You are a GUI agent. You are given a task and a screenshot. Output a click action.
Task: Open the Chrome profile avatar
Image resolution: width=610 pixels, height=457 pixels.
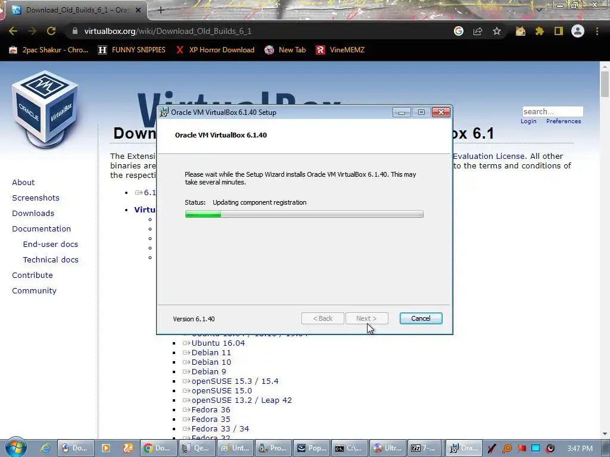578,31
